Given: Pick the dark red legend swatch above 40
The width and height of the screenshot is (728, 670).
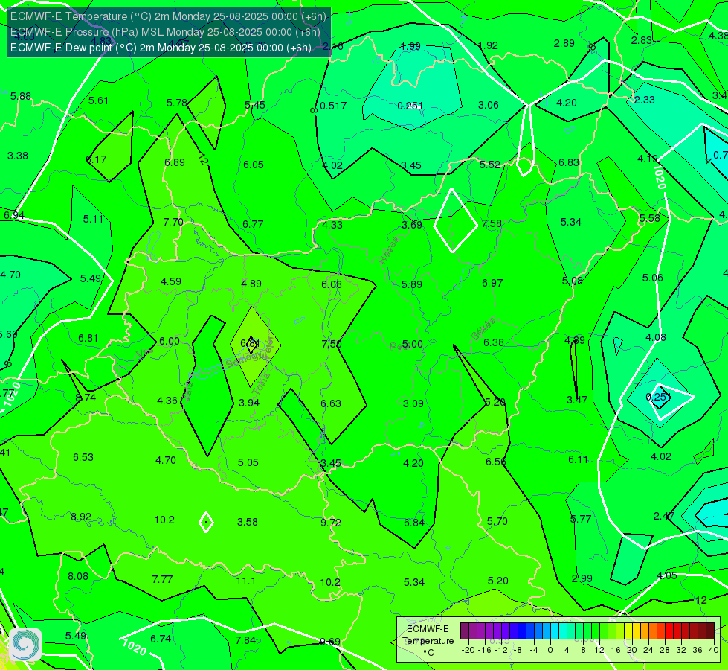Looking at the screenshot, I should (x=710, y=631).
